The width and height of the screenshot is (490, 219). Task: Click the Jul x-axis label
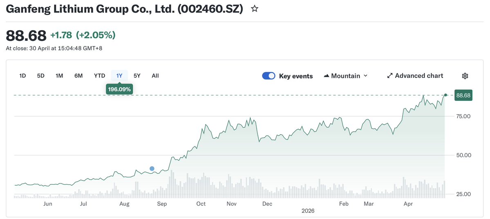pos(83,204)
